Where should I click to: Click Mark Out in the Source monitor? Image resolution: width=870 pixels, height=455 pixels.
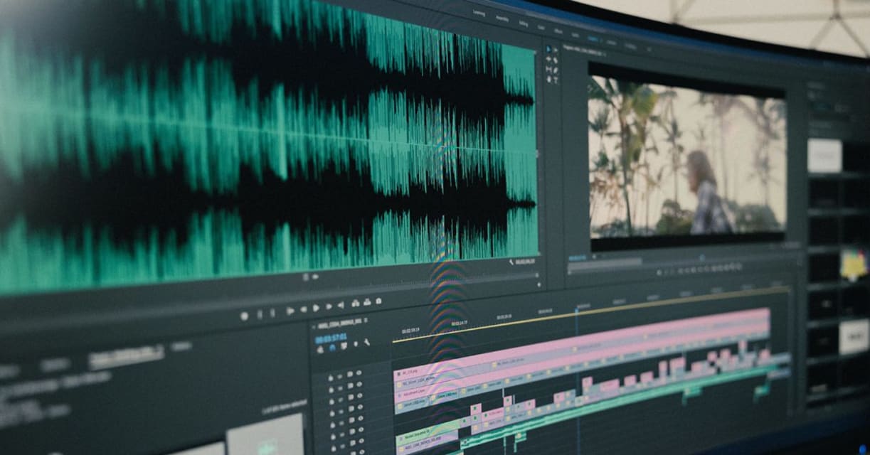click(x=272, y=314)
